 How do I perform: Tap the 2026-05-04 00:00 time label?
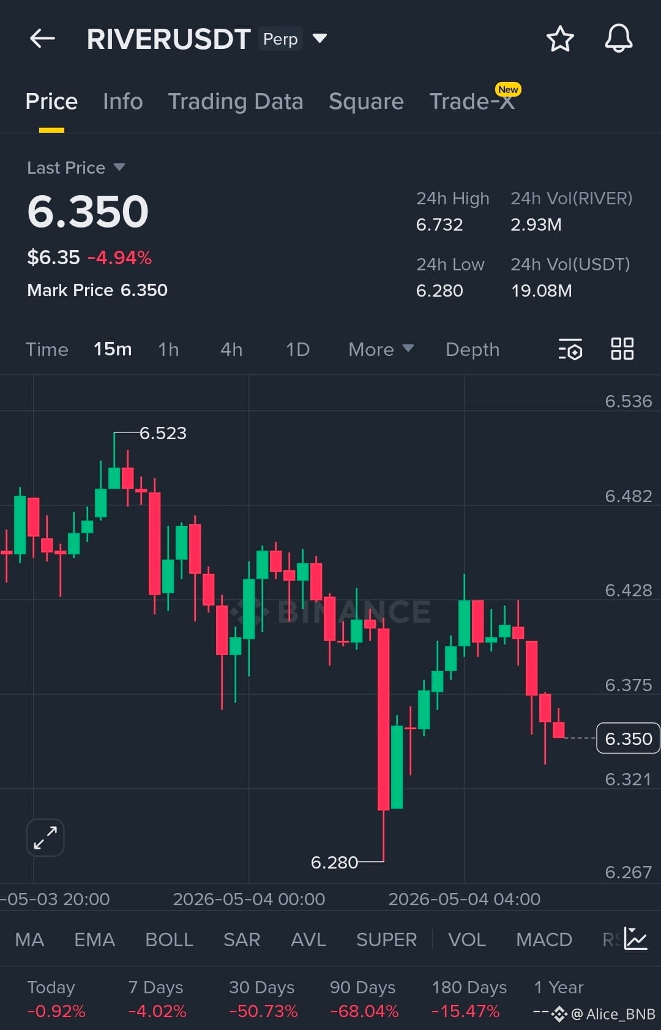[x=249, y=899]
